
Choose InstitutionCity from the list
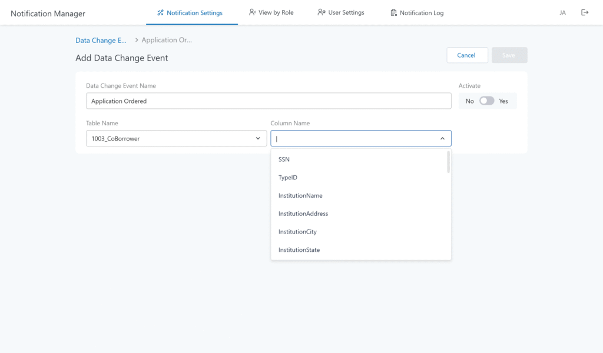[297, 232]
